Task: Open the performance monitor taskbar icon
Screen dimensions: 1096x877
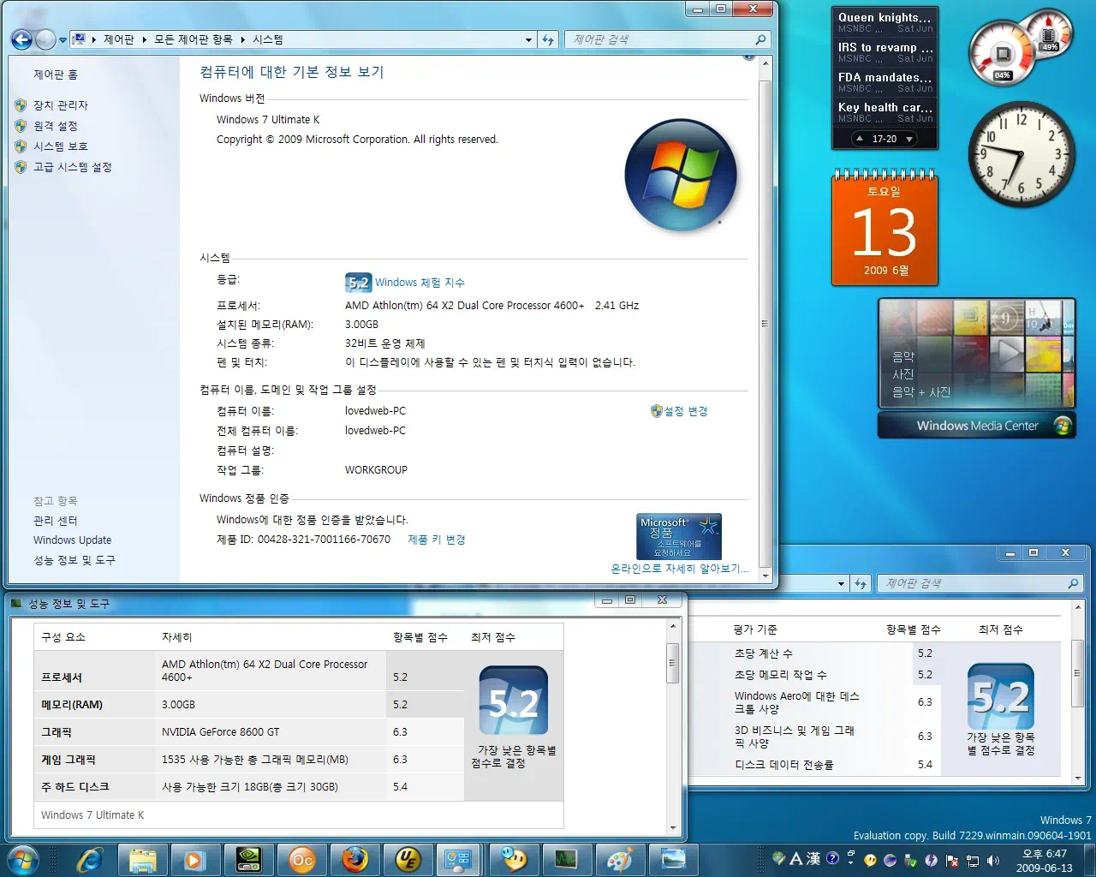Action: [x=567, y=860]
